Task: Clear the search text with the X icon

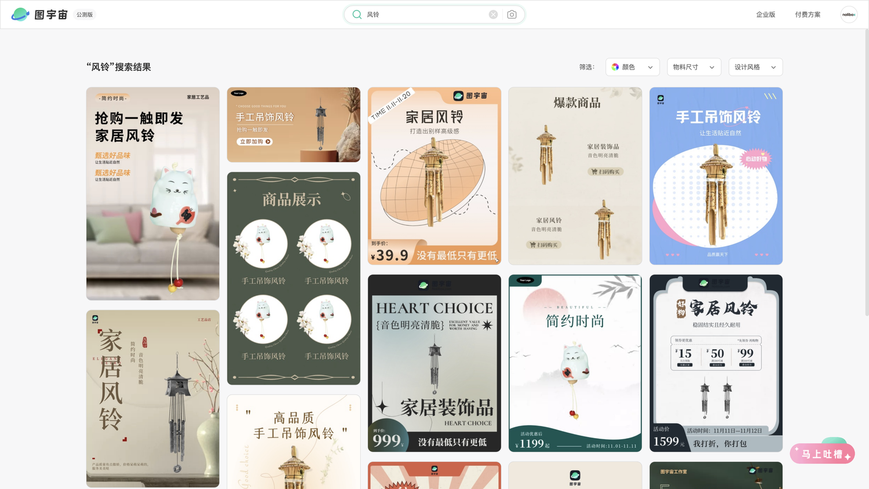Action: [x=493, y=14]
